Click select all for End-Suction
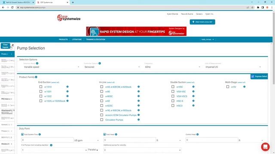The image size is (275, 154). coord(55,83)
